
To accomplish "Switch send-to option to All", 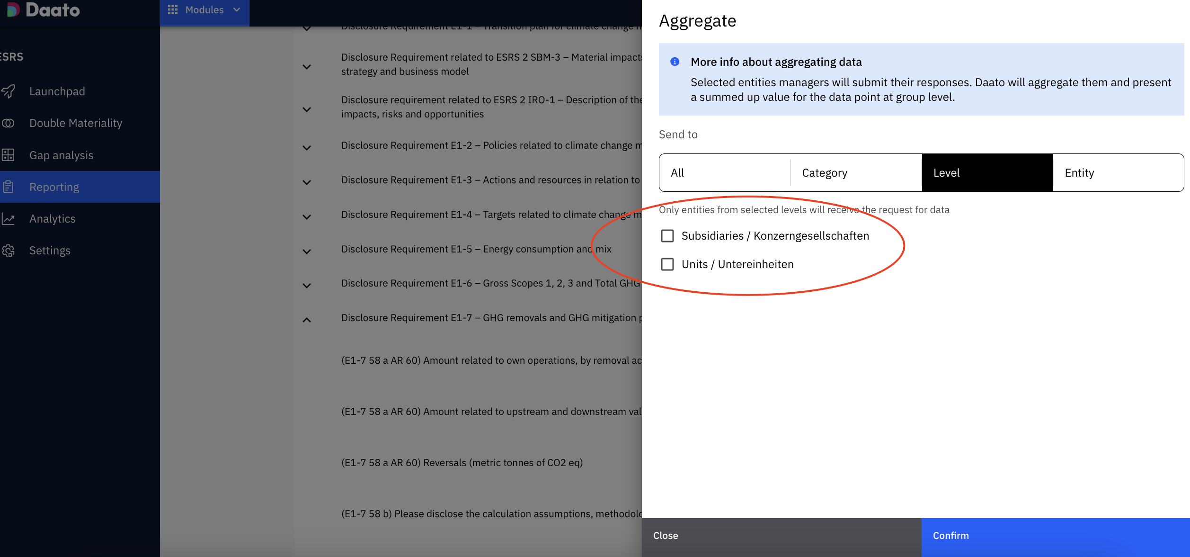I will (724, 173).
